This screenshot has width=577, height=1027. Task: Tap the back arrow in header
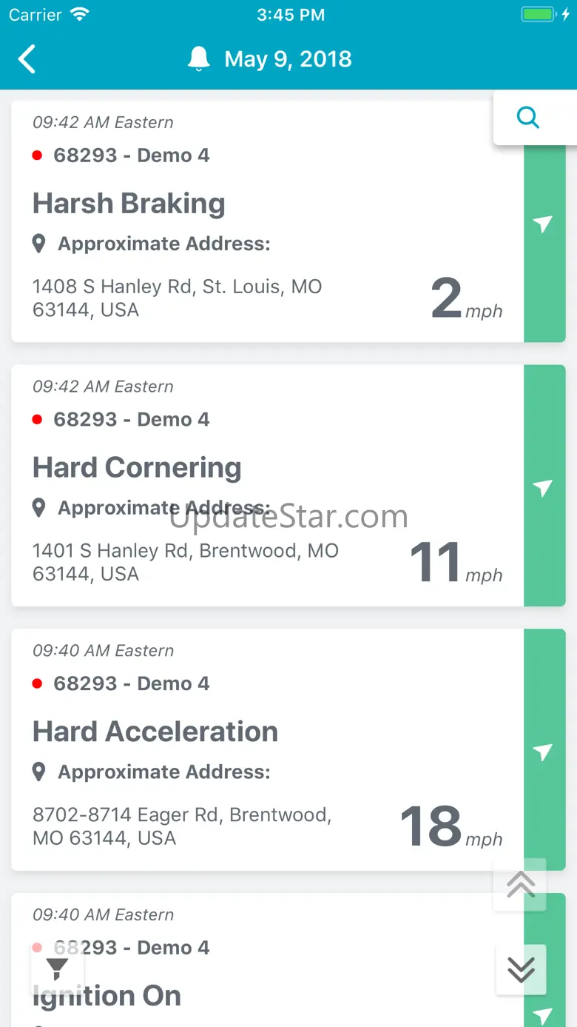27,59
